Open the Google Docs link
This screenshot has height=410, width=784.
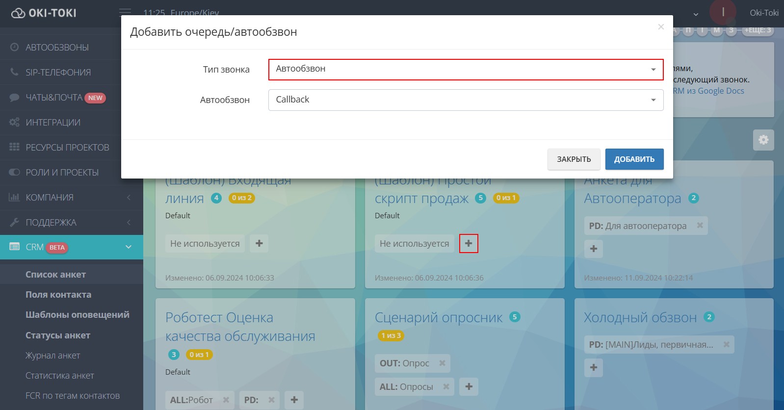(x=709, y=91)
